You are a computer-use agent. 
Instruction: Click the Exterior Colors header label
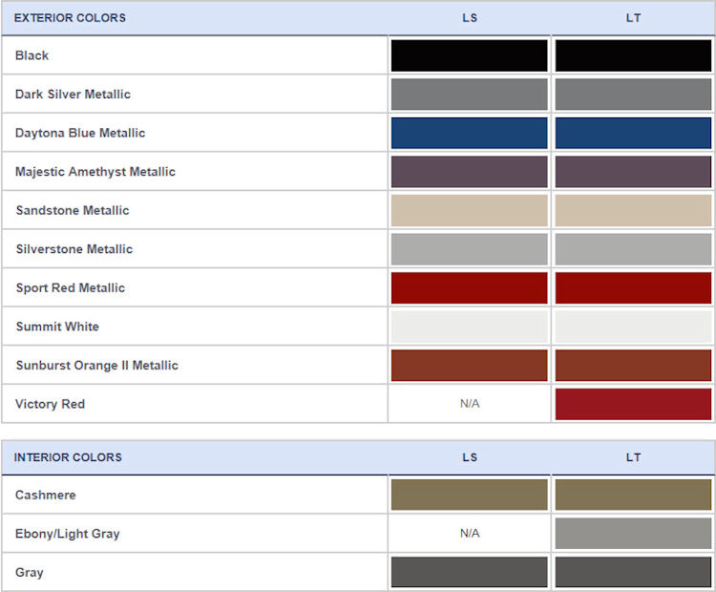[x=70, y=18]
